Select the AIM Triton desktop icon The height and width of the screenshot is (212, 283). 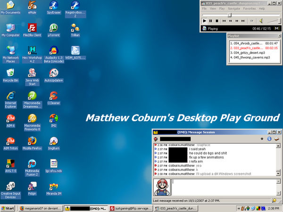[11, 143]
